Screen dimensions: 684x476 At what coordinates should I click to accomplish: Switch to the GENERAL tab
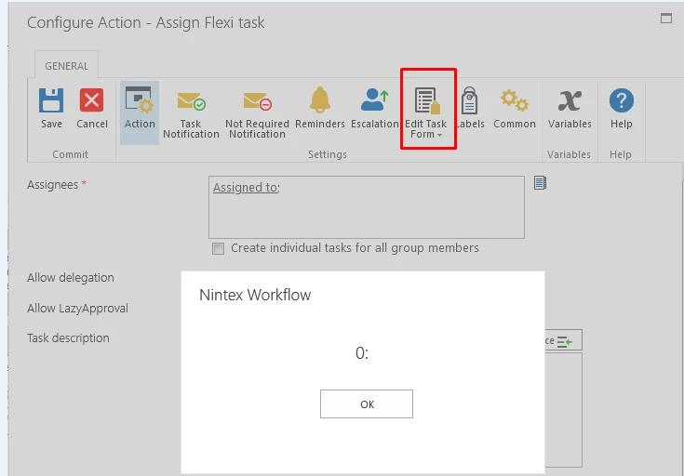(x=67, y=66)
